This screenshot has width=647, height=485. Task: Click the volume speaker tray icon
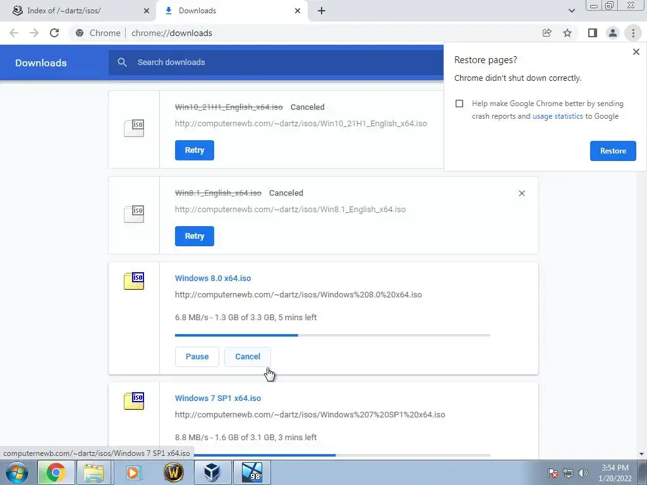[x=583, y=473]
